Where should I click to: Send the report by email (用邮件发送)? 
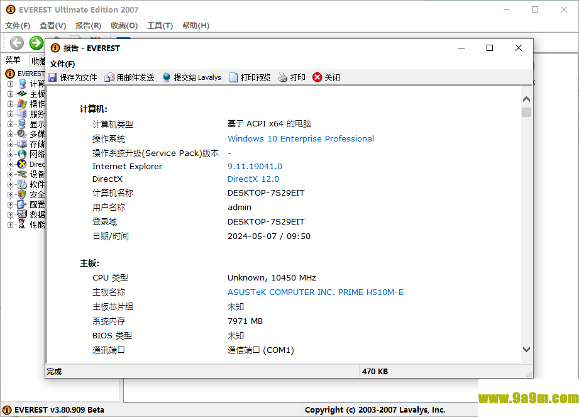point(130,77)
